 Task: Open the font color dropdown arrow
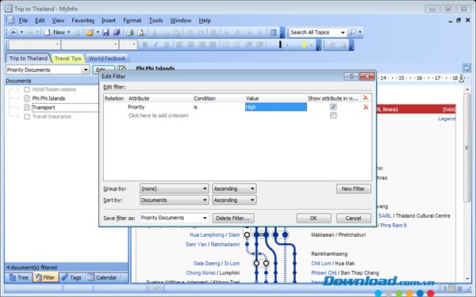tap(287, 45)
